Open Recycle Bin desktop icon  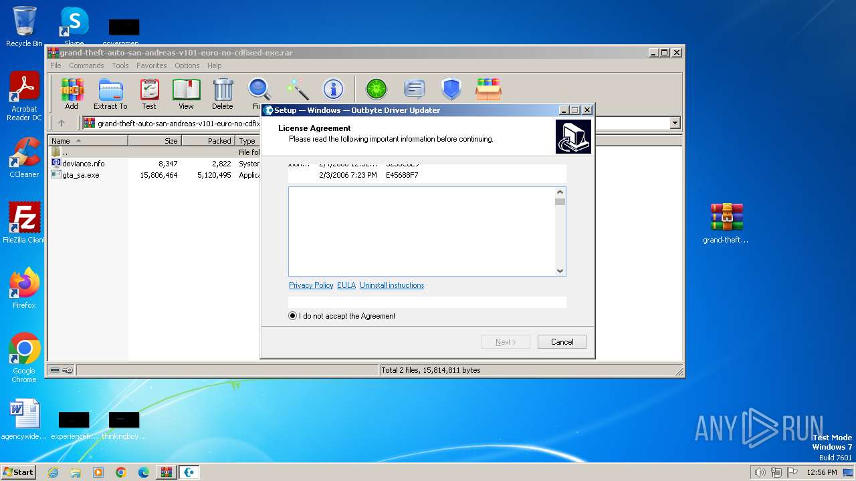24,27
